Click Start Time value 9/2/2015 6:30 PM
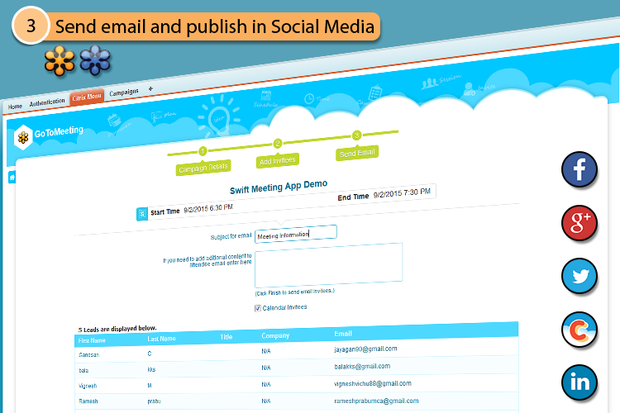Image resolution: width=620 pixels, height=413 pixels. (x=208, y=208)
